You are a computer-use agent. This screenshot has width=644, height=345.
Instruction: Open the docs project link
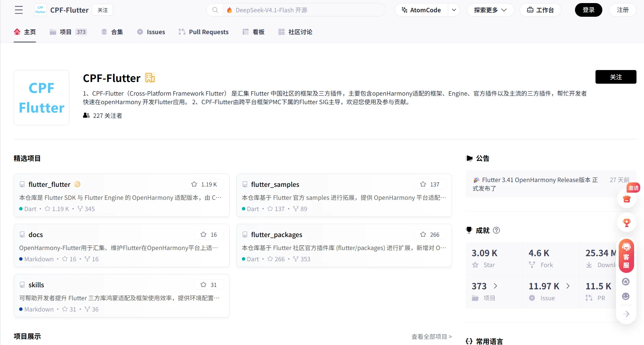[36, 234]
